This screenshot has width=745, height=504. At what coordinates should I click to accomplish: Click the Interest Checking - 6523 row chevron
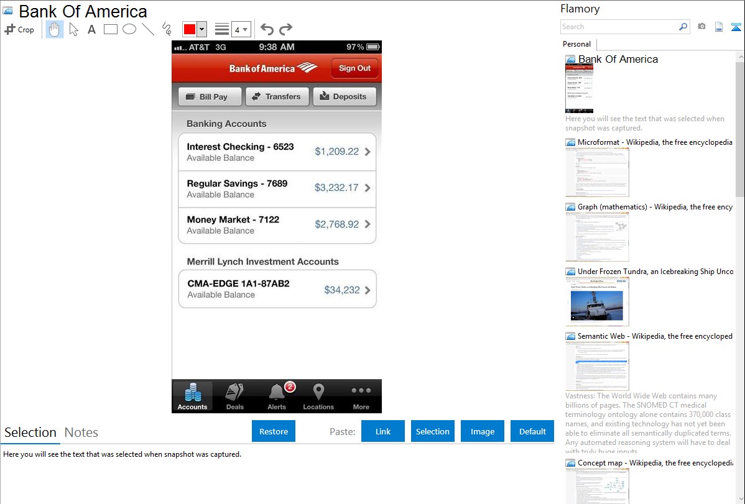coord(368,152)
